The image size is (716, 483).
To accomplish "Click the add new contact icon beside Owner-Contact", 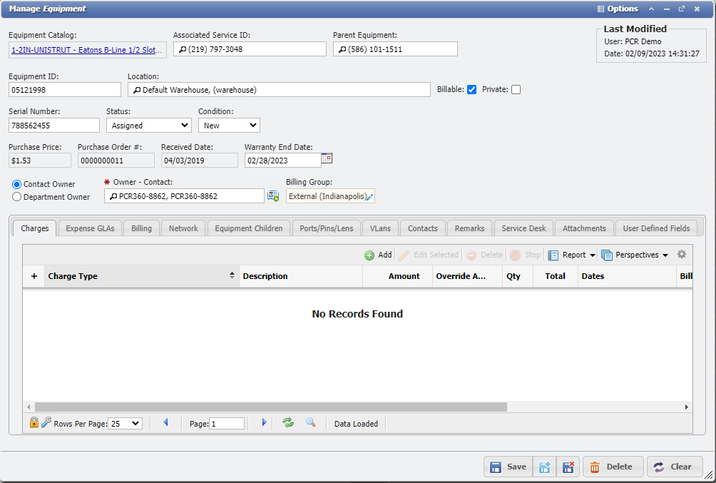I will click(272, 195).
